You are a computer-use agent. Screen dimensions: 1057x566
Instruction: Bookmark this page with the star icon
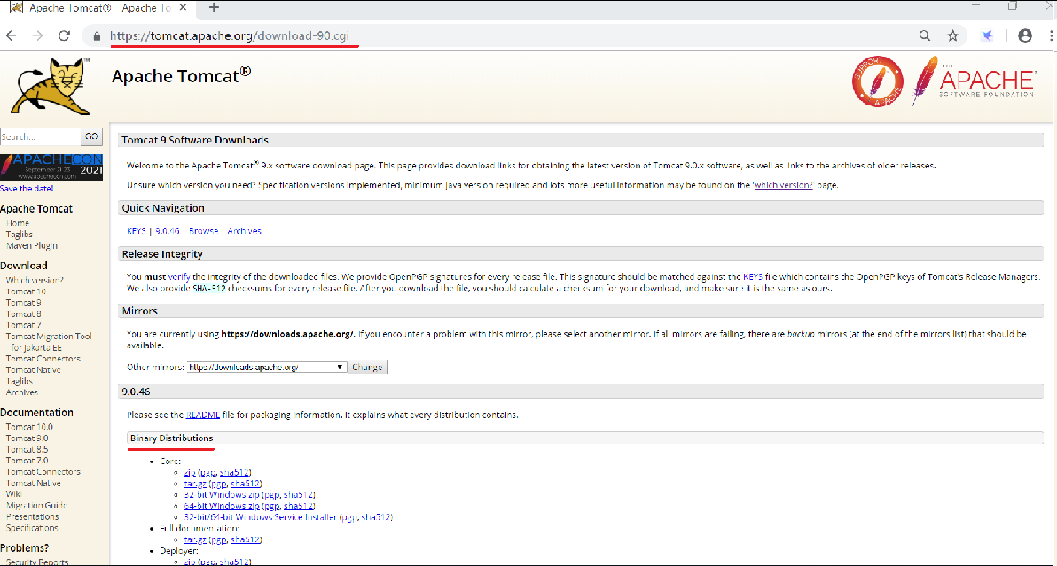click(952, 35)
